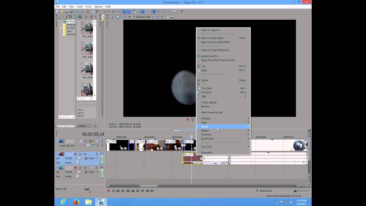Click the transport Pause button

point(128,191)
